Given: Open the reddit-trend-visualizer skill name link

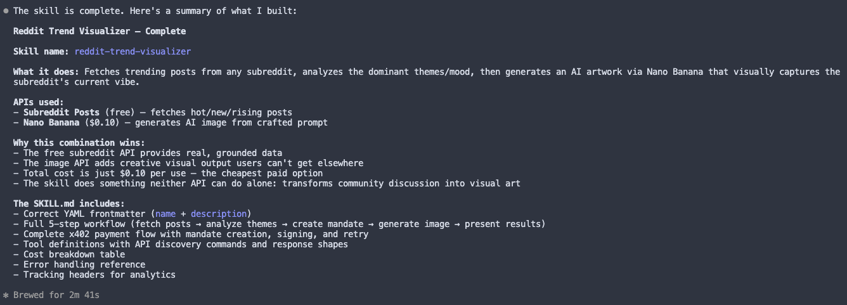Looking at the screenshot, I should click(x=132, y=51).
